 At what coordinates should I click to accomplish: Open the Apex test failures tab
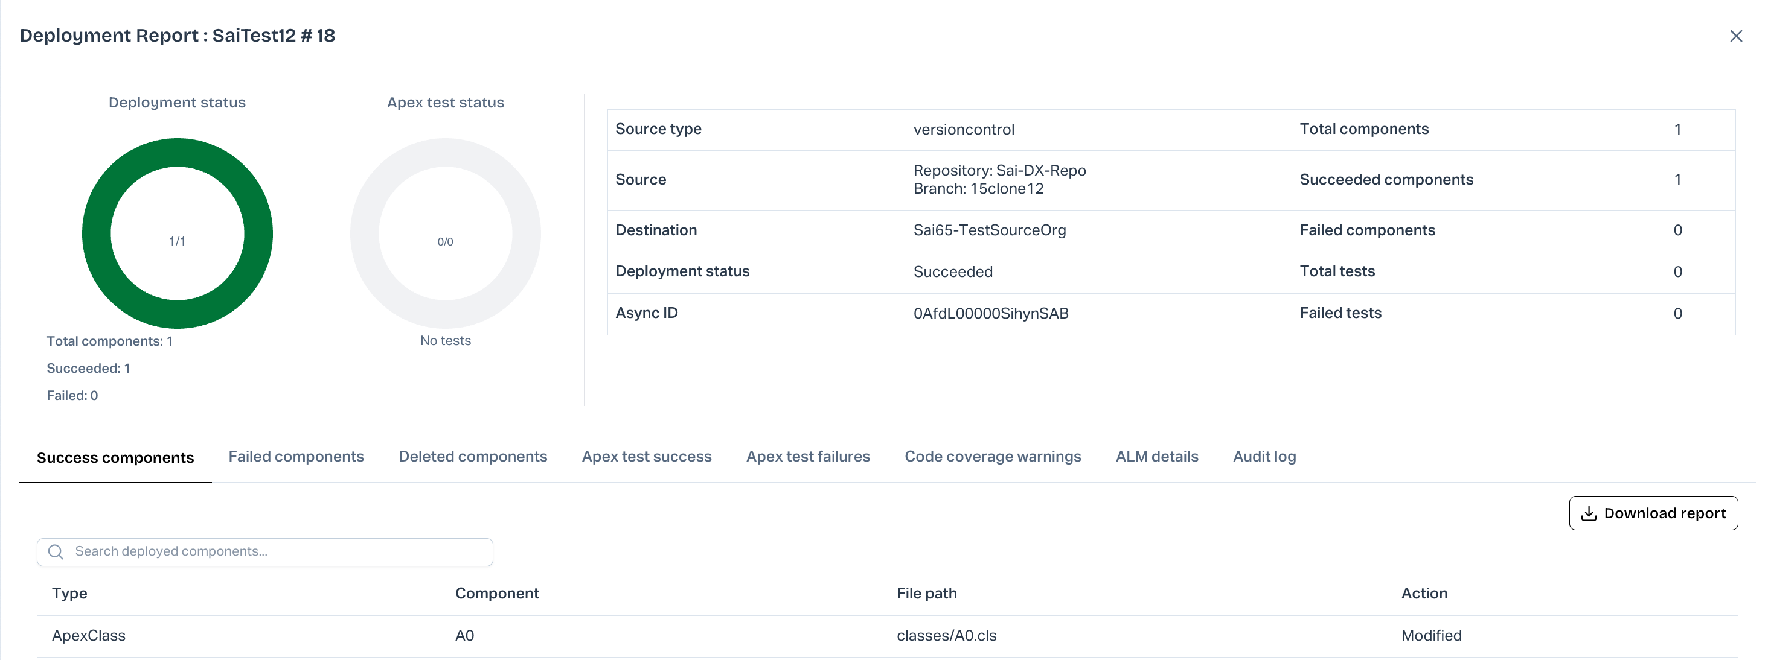point(807,457)
